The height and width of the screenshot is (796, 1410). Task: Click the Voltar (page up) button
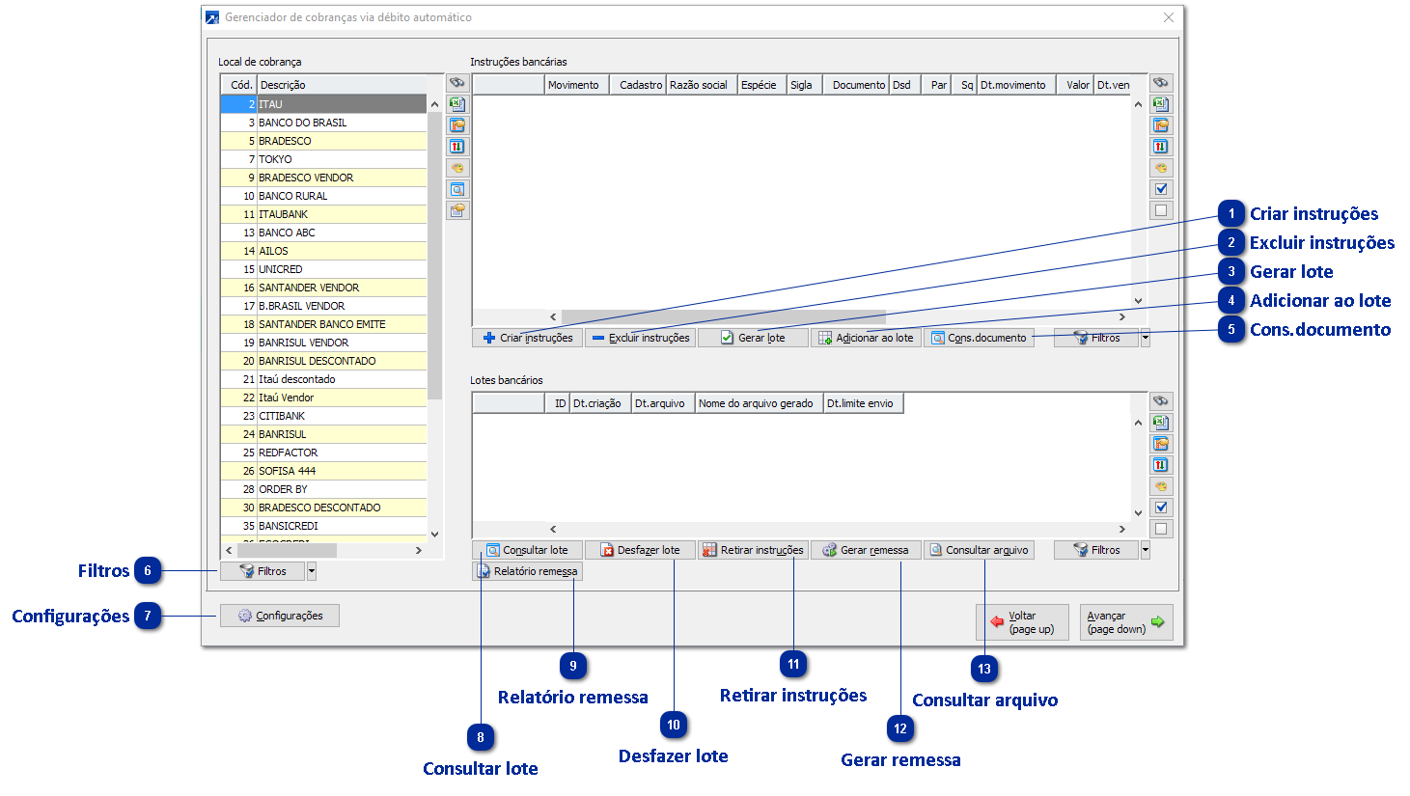click(x=1022, y=622)
